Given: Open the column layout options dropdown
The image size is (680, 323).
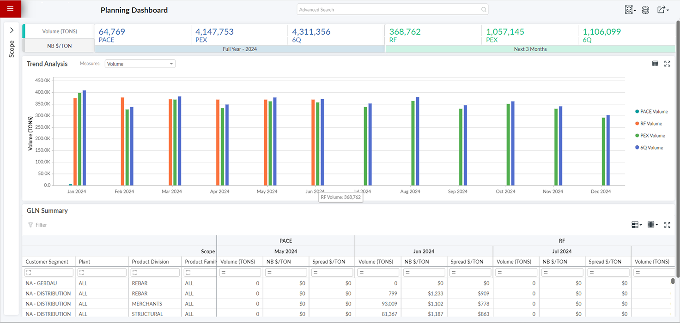Looking at the screenshot, I should pos(653,225).
